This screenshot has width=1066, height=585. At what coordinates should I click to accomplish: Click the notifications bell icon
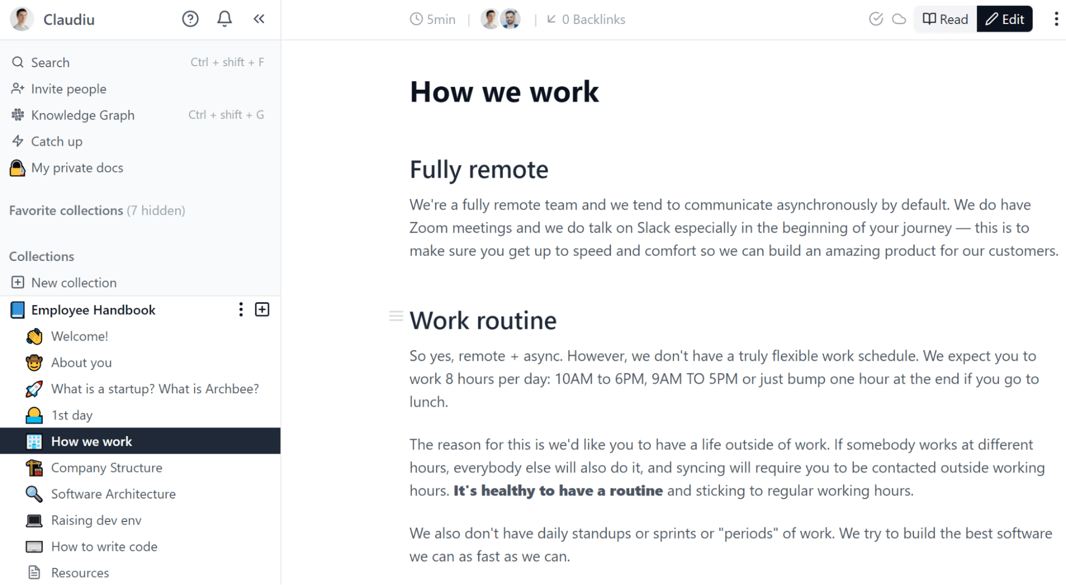point(225,19)
